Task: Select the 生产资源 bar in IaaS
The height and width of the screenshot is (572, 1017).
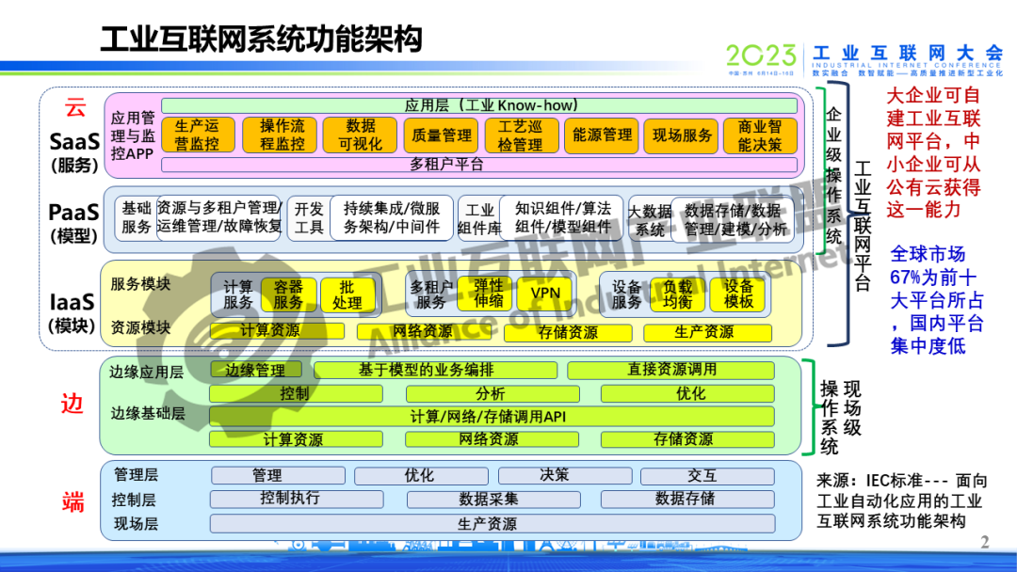Action: point(706,332)
